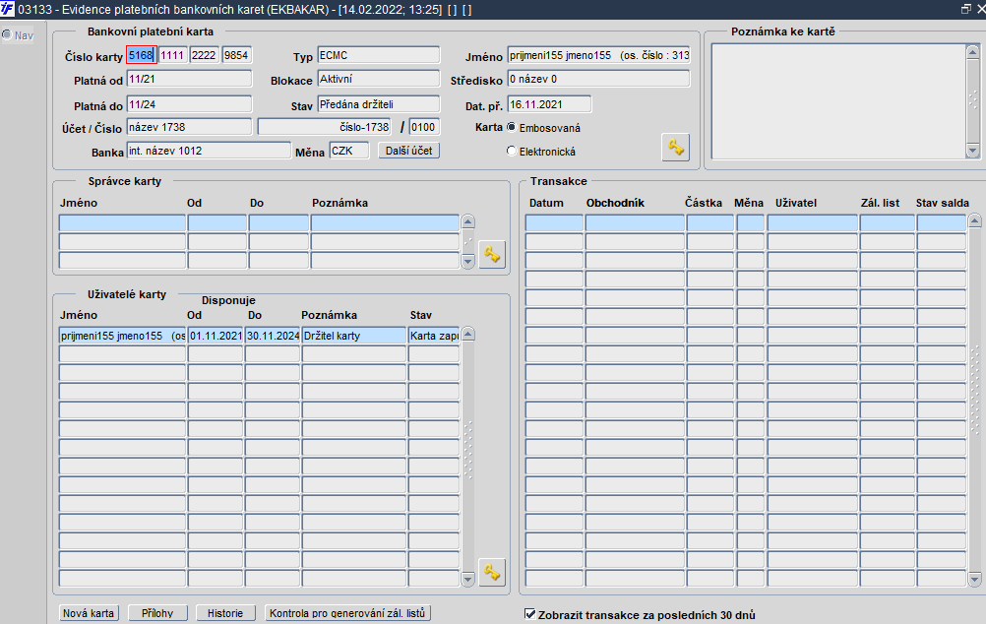Click the key icon in Uživatelé karty panel
986x624 pixels.
[x=492, y=573]
